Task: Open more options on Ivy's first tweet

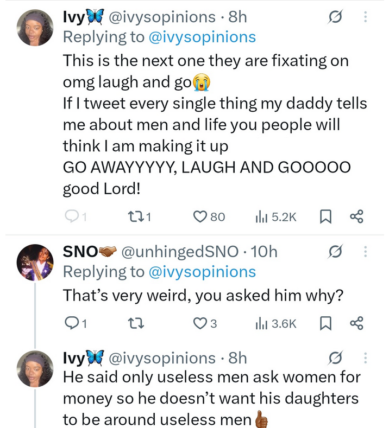Action: [x=365, y=17]
